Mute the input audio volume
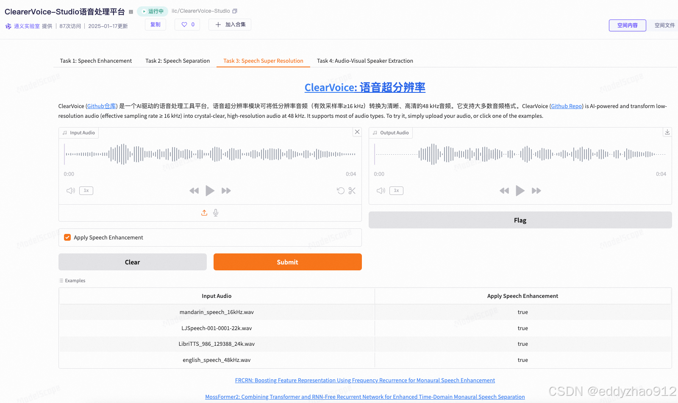Viewport: 678px width, 403px height. coord(70,191)
